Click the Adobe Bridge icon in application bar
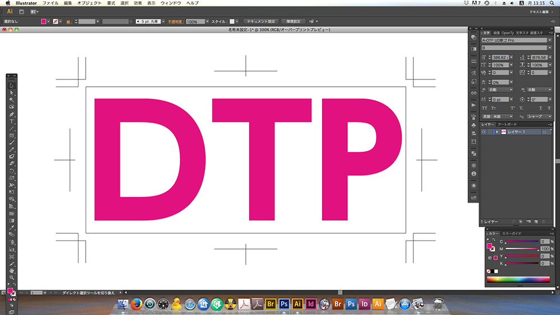The image size is (560, 315). (21, 11)
